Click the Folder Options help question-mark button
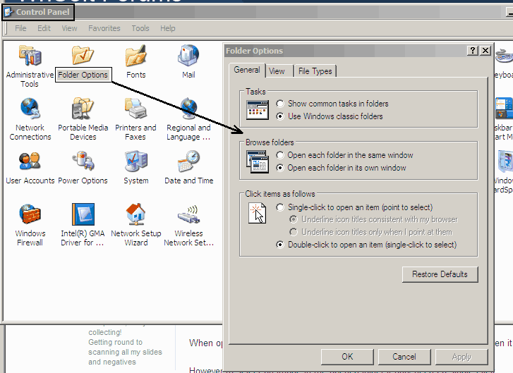Viewport: 513px width, 373px height. point(473,51)
